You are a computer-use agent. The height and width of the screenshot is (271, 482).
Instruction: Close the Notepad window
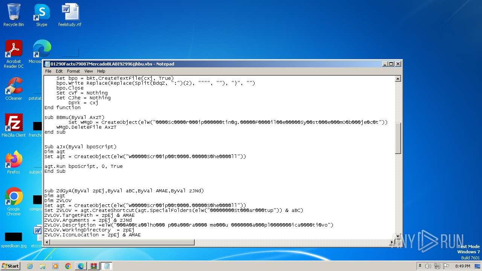pos(398,64)
